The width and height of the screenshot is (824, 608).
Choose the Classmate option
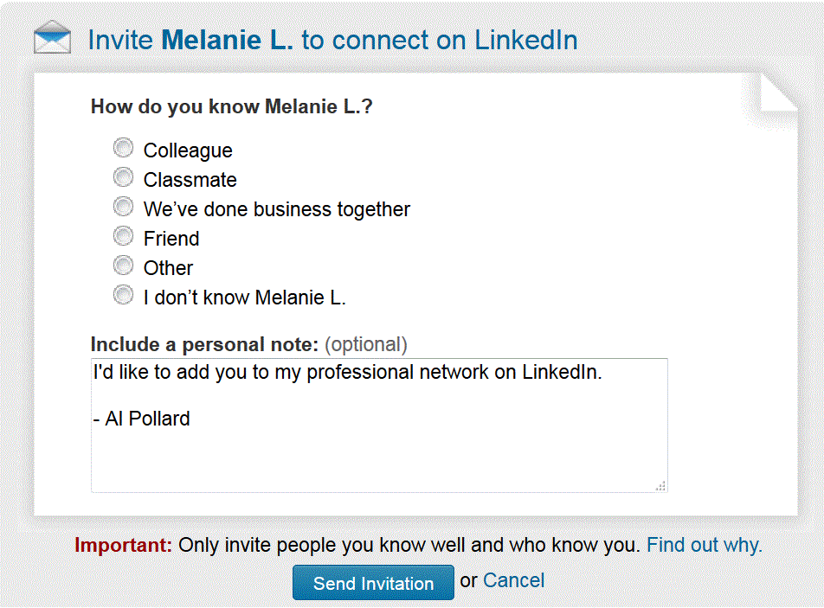(x=124, y=177)
